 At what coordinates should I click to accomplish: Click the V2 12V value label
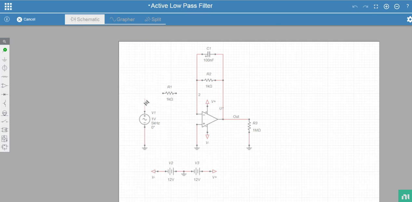pos(171,180)
